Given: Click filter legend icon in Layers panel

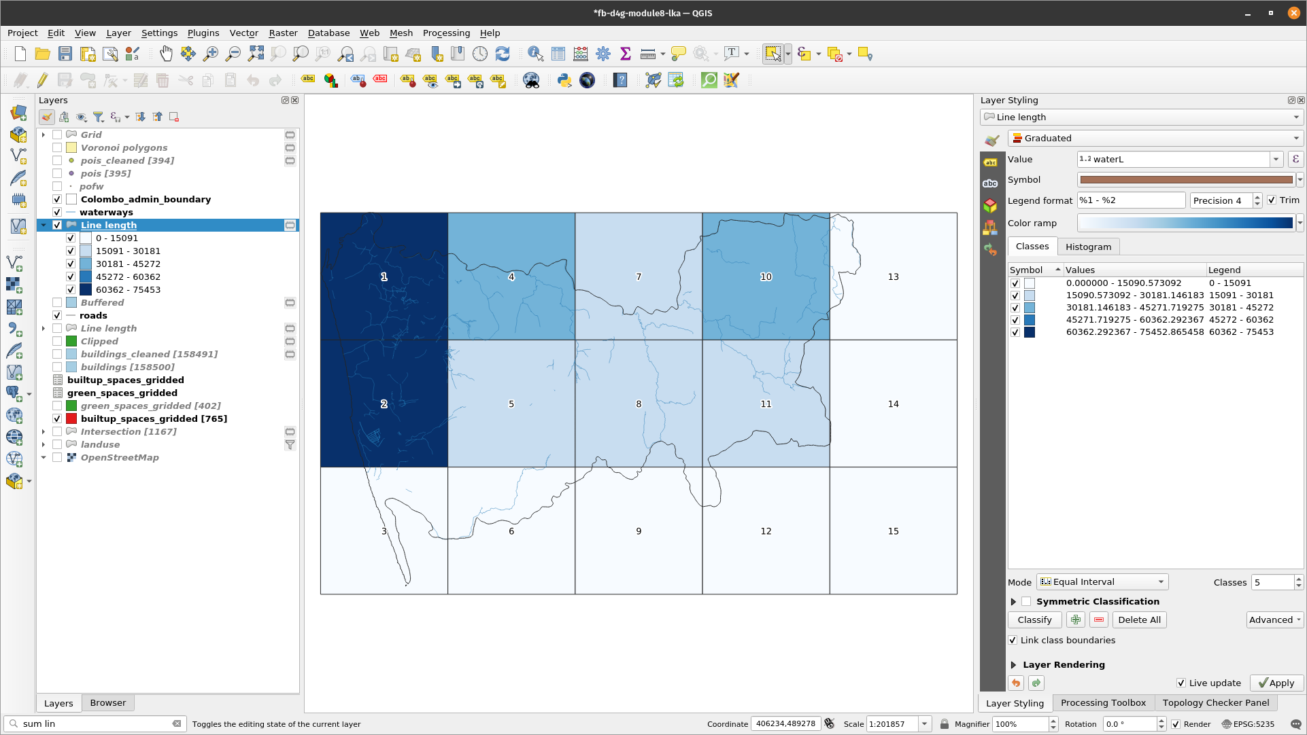Looking at the screenshot, I should click(x=99, y=118).
